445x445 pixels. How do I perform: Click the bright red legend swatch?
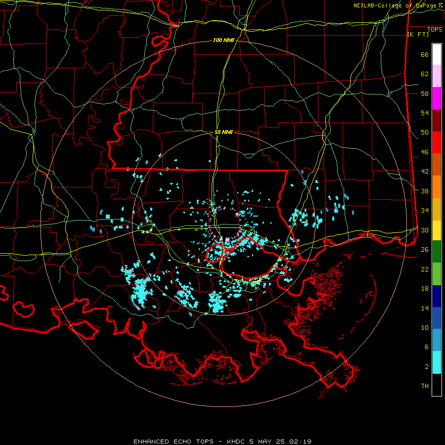point(437,142)
